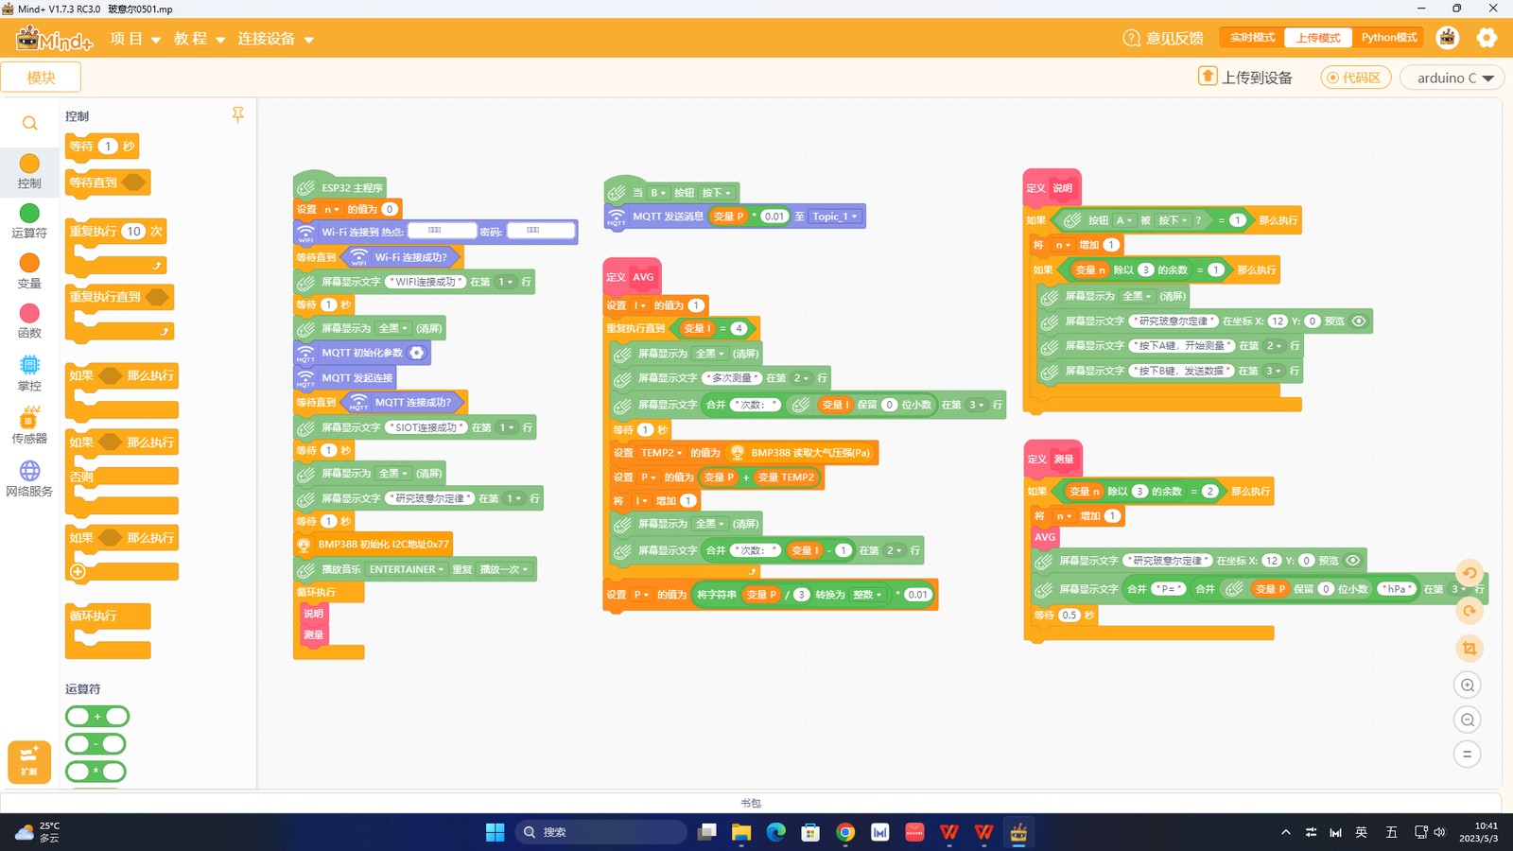1513x851 pixels.
Task: Open the Topic_1 dropdown in the MQTT 发送消息 block
Action: [x=835, y=217]
